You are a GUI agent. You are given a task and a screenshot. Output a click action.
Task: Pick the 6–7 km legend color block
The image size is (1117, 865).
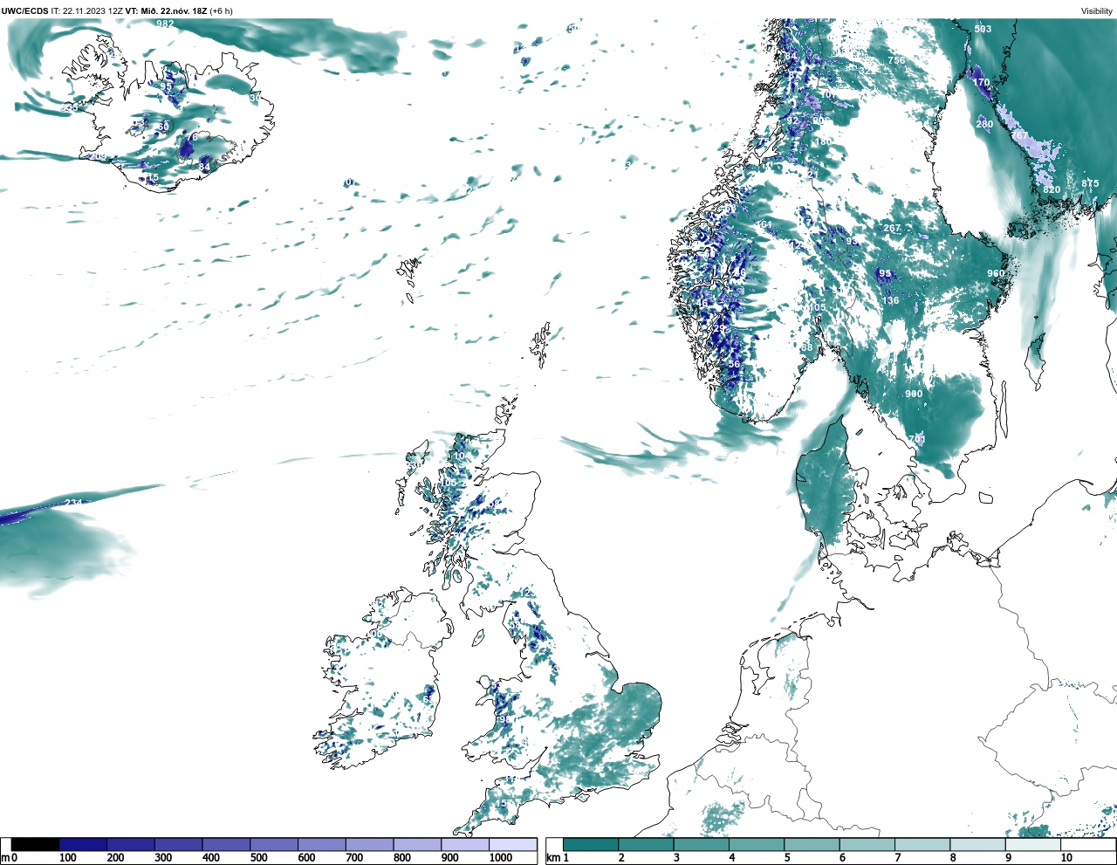point(867,845)
